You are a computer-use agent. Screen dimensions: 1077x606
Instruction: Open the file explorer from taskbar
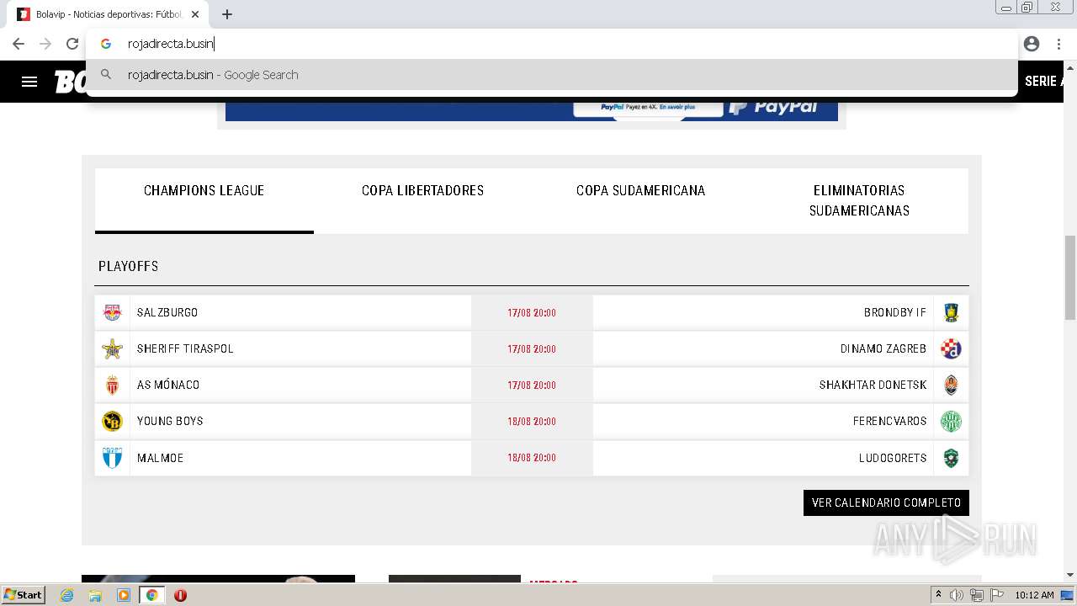pos(95,595)
